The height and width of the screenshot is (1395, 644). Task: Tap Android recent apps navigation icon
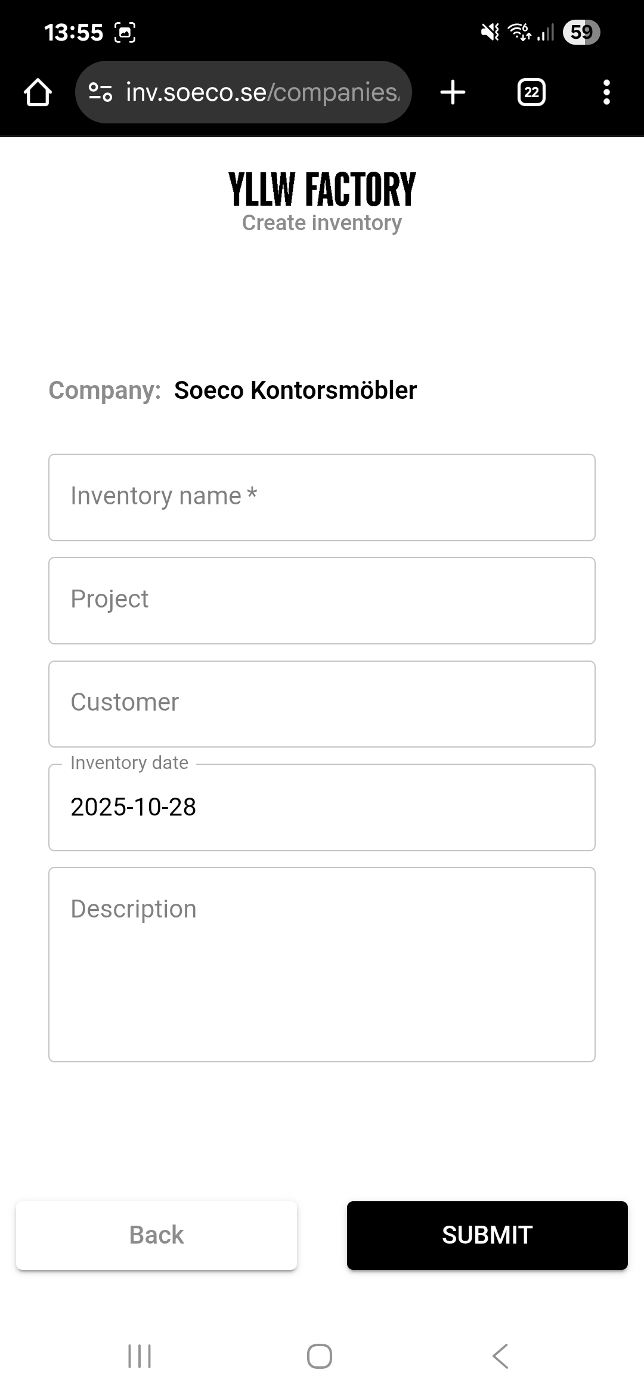point(140,1356)
